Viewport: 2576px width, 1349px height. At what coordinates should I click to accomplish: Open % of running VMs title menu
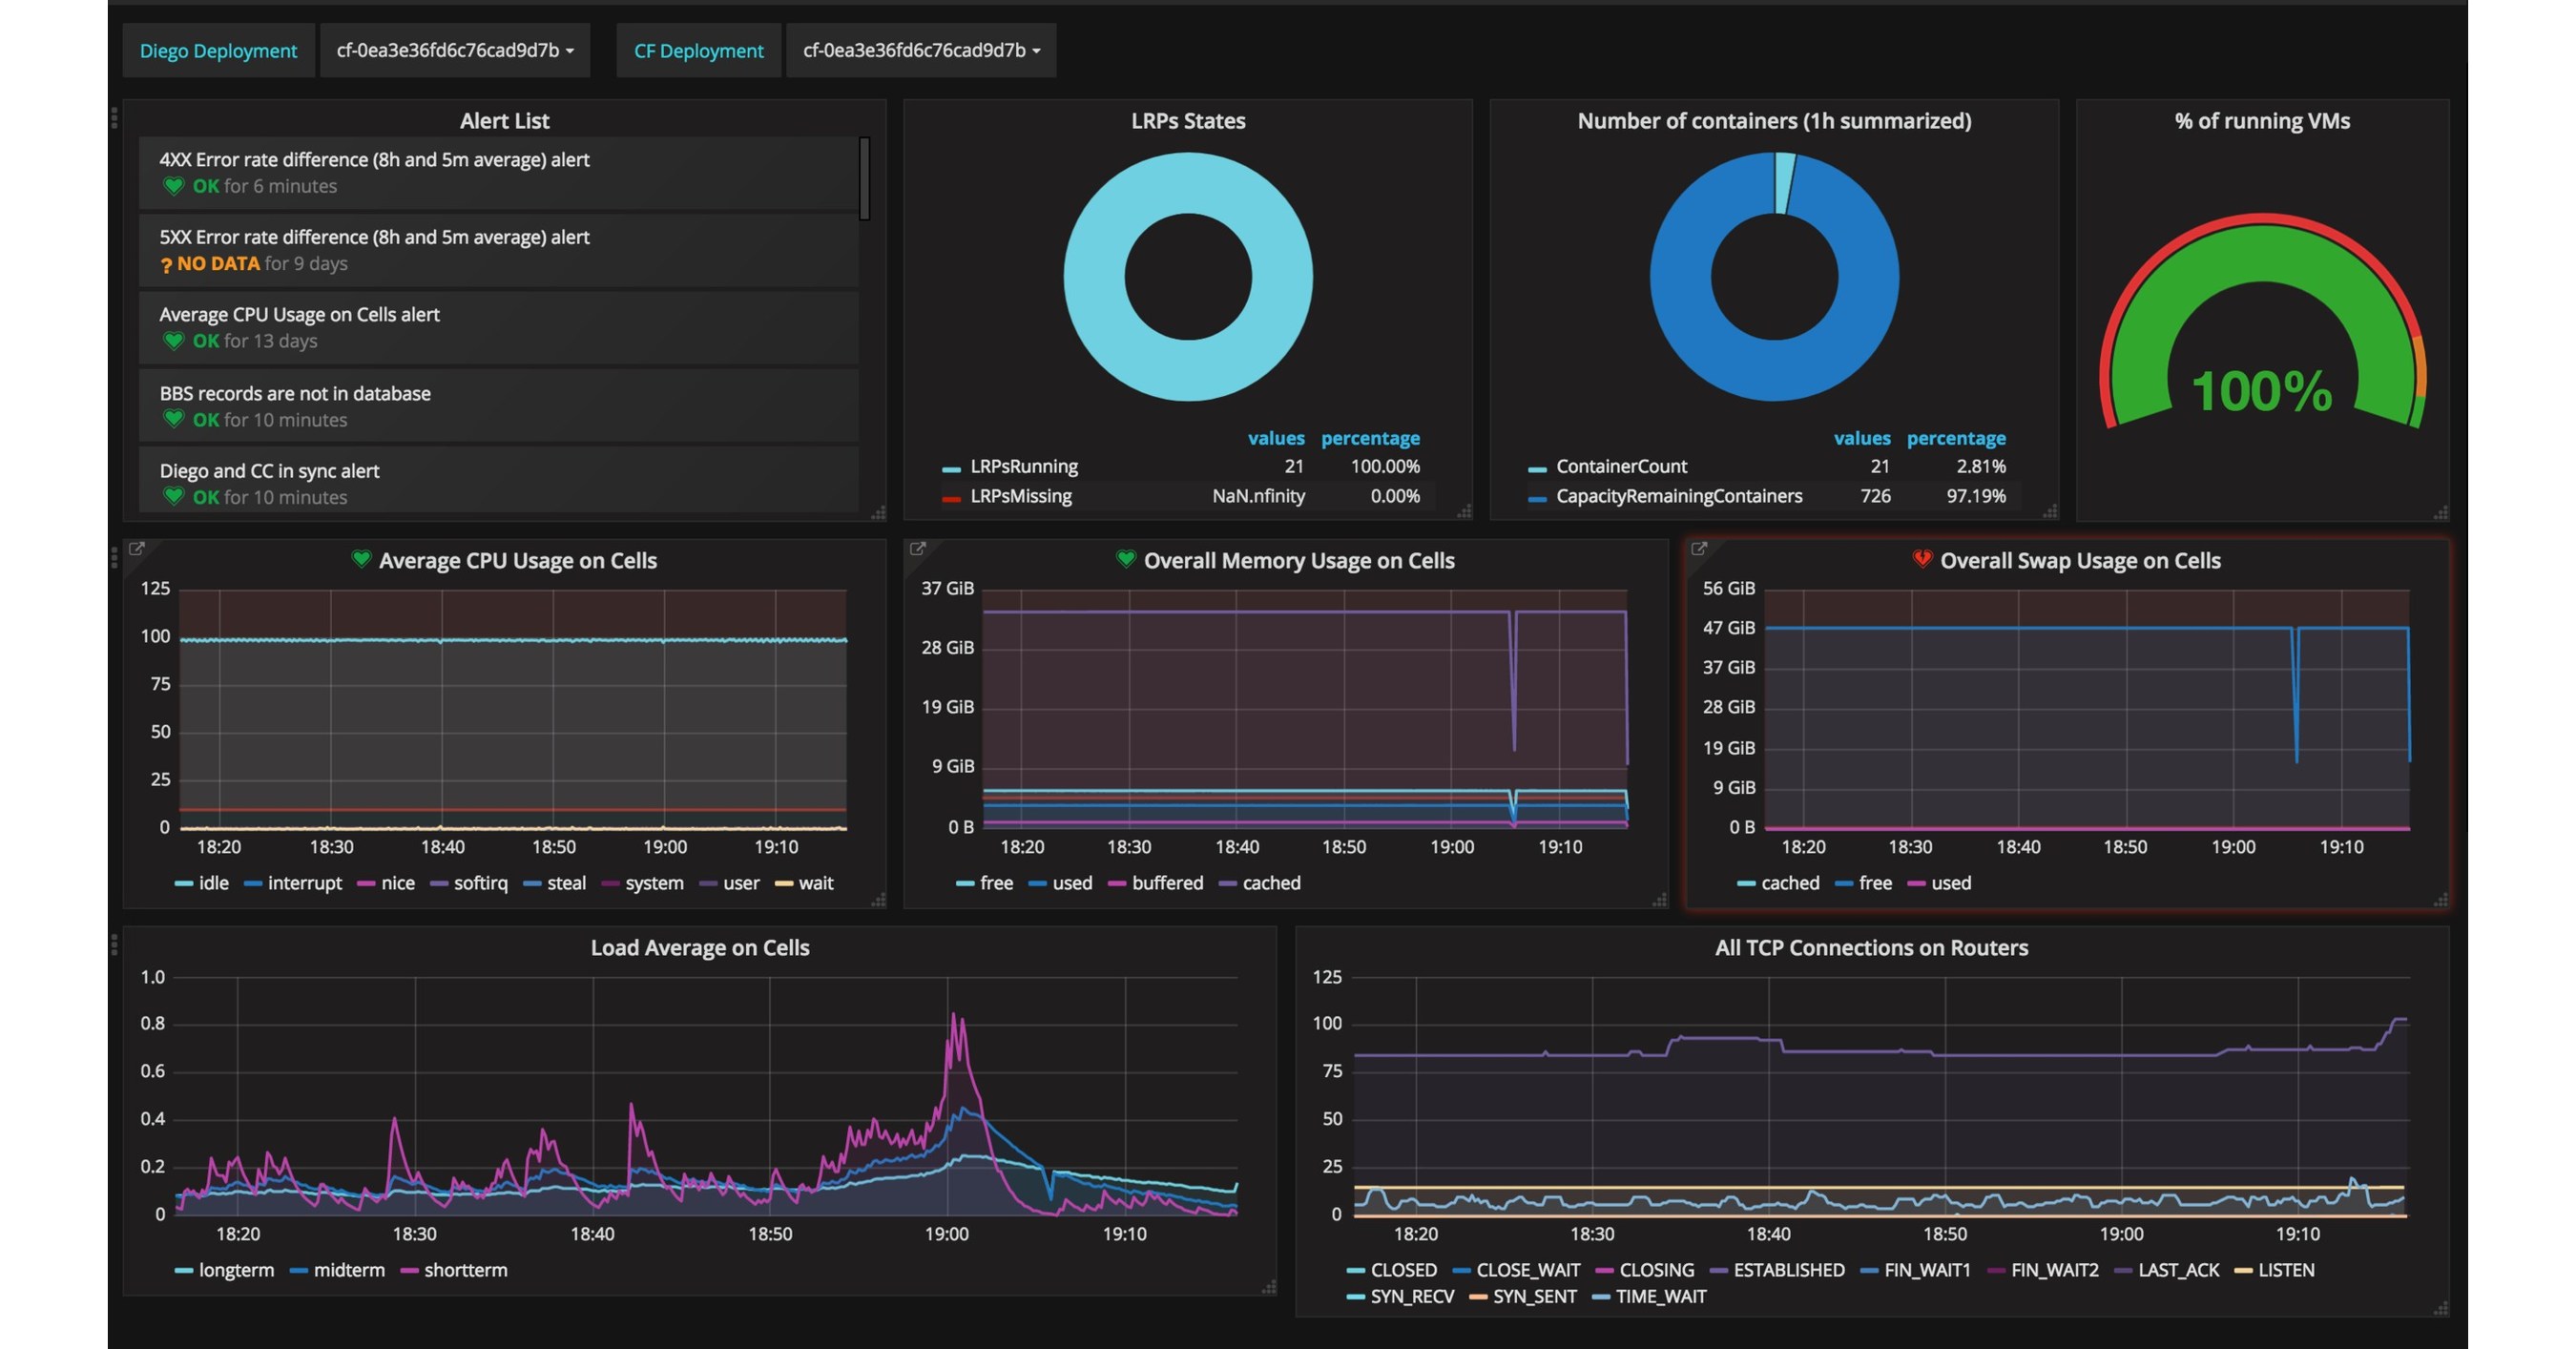click(2262, 121)
